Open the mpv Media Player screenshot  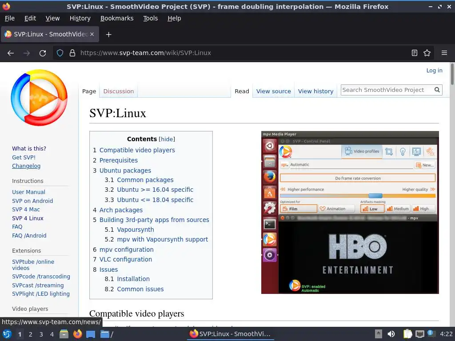pyautogui.click(x=350, y=212)
